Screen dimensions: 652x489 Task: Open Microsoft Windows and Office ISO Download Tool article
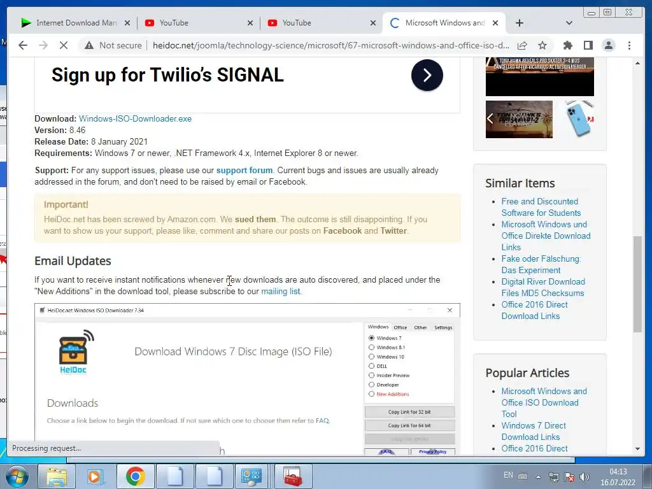544,402
